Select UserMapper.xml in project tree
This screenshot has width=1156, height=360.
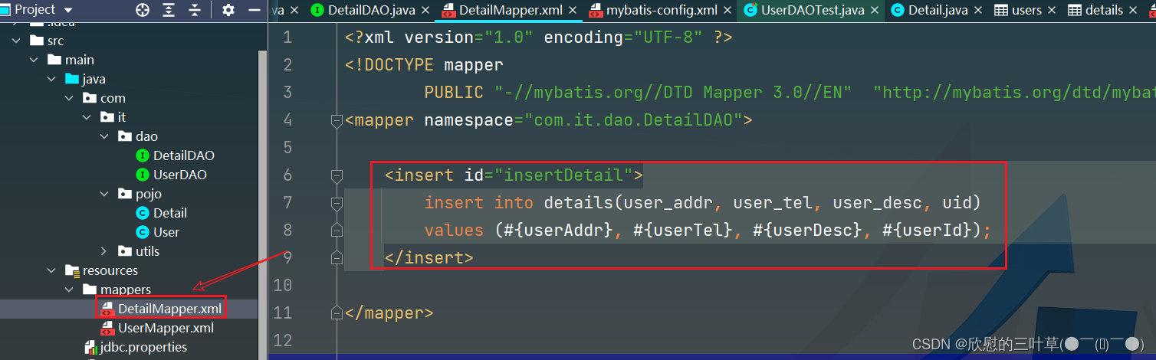tap(166, 328)
